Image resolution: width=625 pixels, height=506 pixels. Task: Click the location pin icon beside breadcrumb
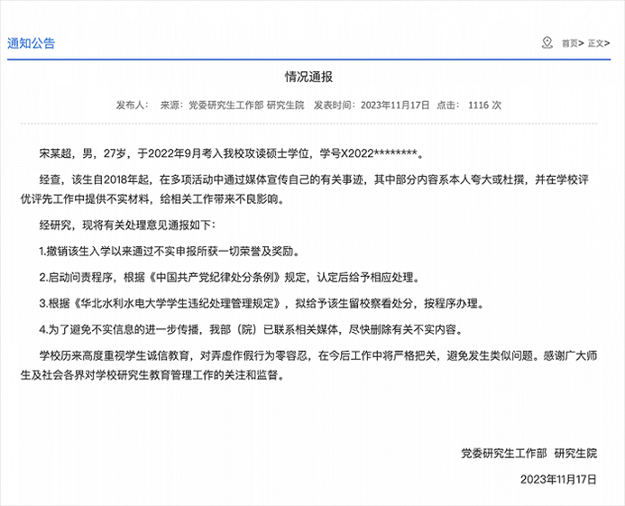coord(547,42)
